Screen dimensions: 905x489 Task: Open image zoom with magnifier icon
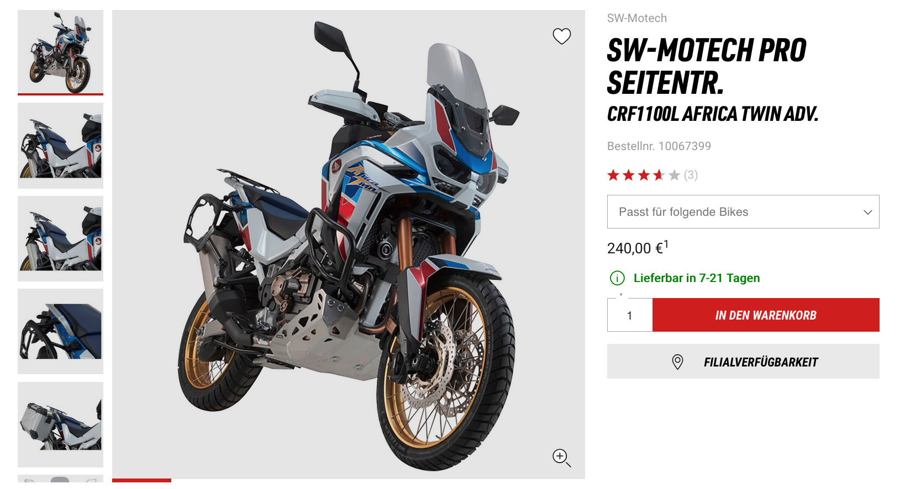[561, 457]
